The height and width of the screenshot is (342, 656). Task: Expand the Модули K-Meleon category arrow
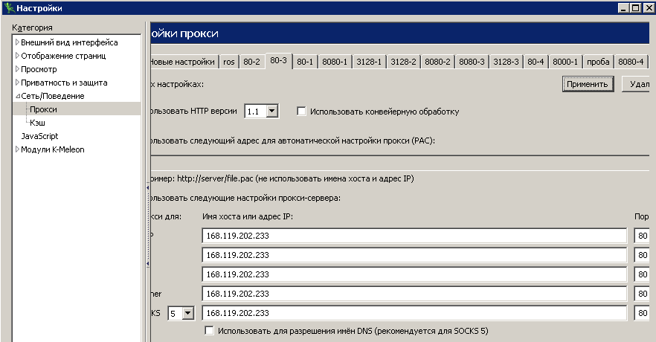[x=17, y=149]
